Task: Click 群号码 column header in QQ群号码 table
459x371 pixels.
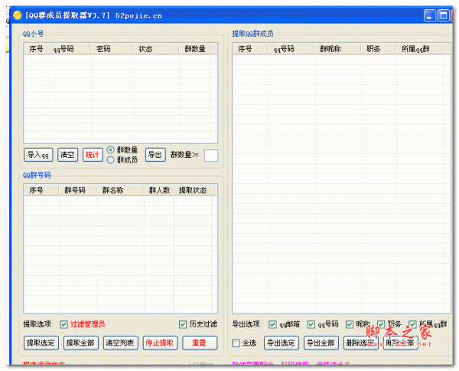Action: click(x=78, y=190)
